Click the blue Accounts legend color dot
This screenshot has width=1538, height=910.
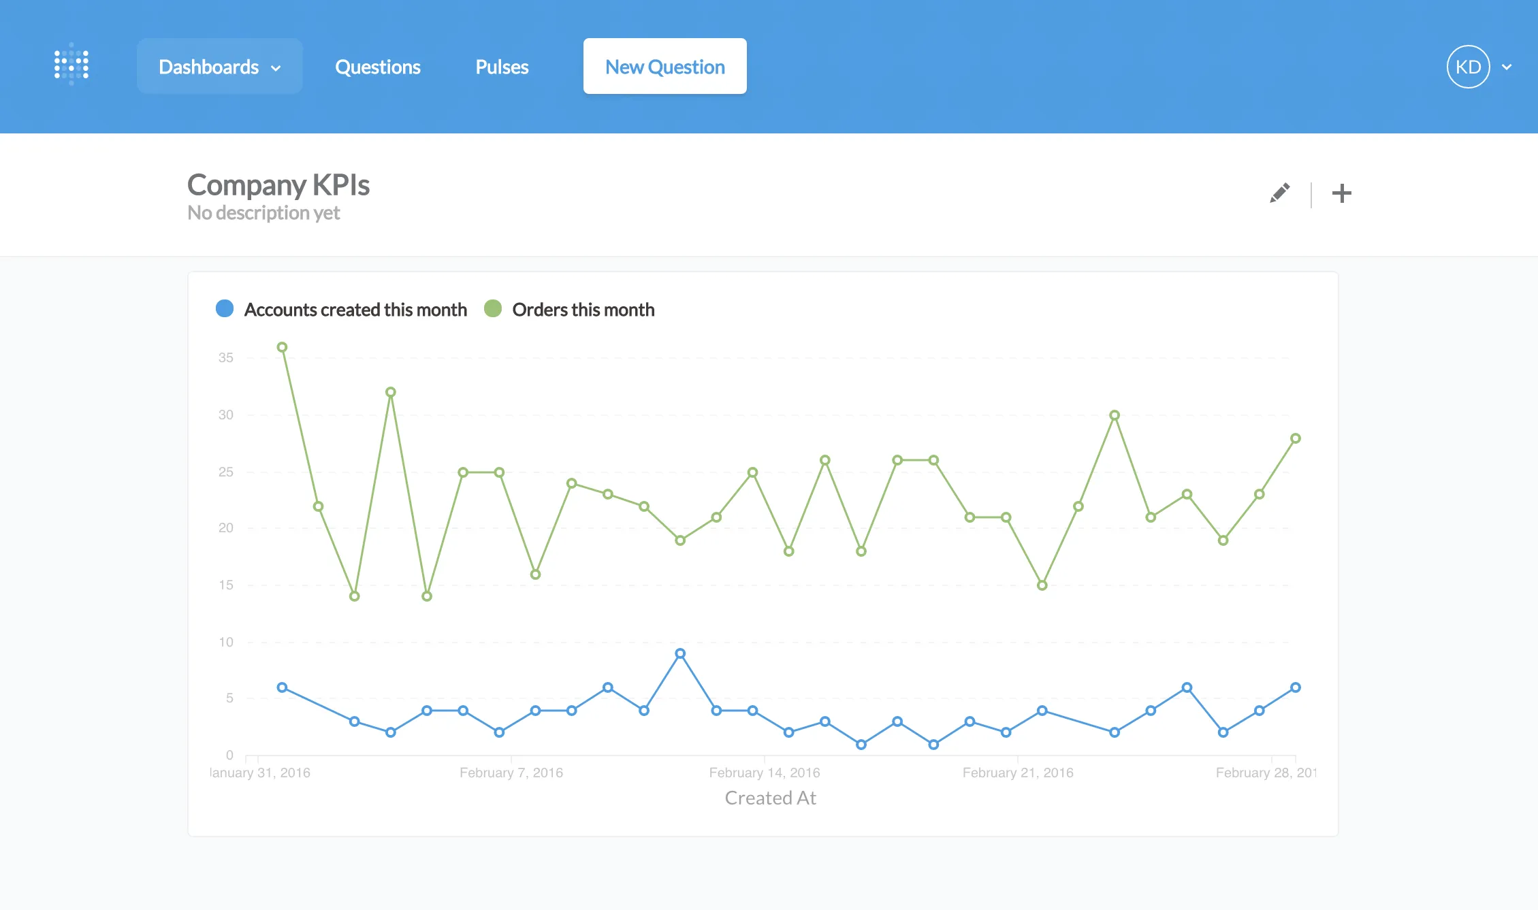[225, 309]
